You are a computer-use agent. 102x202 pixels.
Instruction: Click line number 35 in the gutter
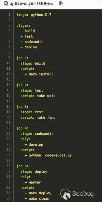[8, 198]
